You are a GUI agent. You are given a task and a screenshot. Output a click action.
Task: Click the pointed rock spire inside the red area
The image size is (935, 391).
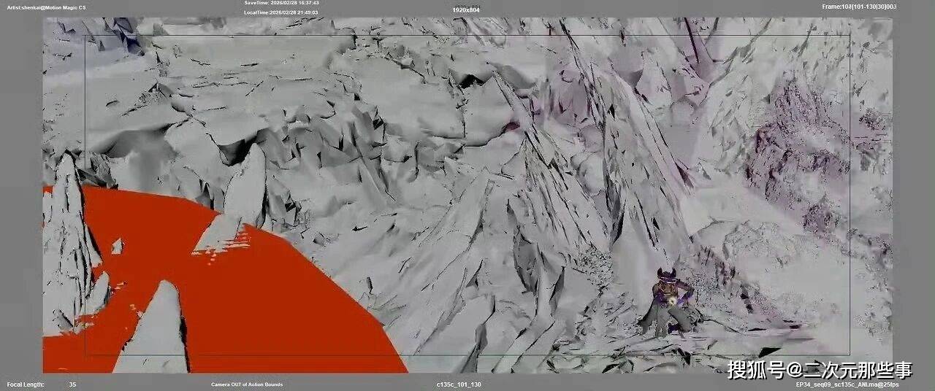point(159,328)
